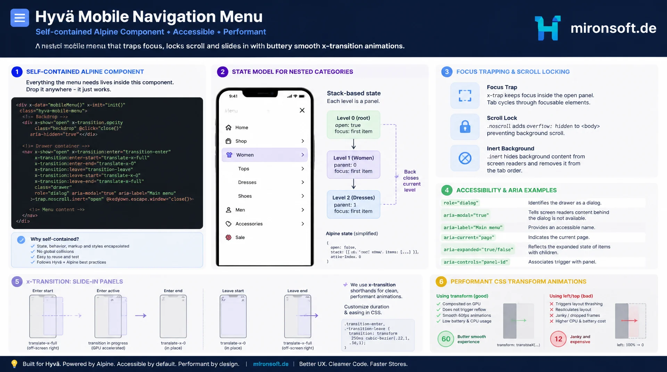Click the aria-current="page" code chip
The width and height of the screenshot is (667, 372).
coord(469,238)
